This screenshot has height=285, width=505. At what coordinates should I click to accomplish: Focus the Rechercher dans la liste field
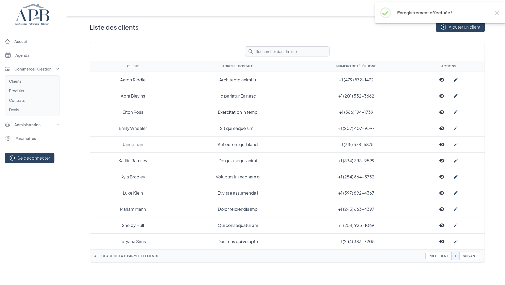pos(287,51)
